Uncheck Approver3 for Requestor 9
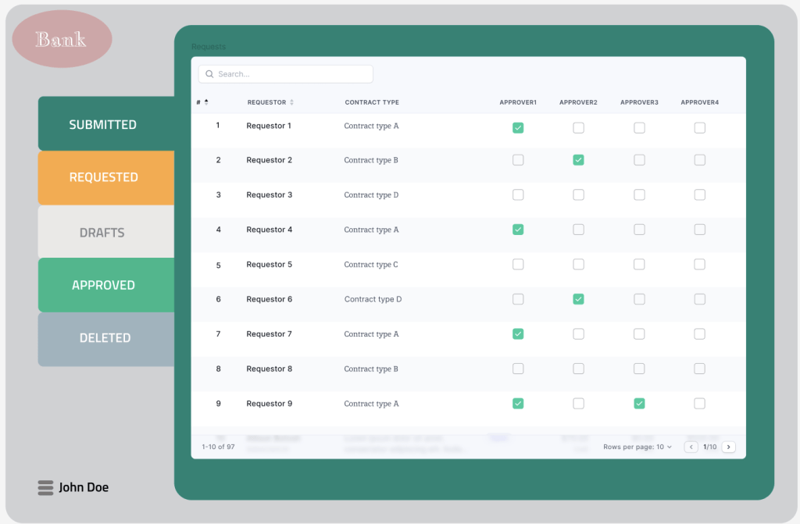This screenshot has width=800, height=524. pyautogui.click(x=639, y=404)
